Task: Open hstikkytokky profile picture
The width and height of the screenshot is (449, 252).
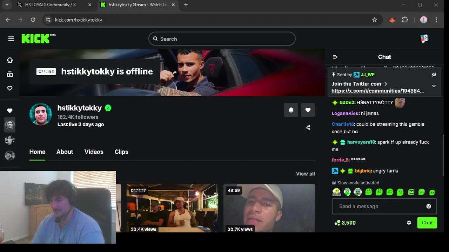Action: [41, 114]
